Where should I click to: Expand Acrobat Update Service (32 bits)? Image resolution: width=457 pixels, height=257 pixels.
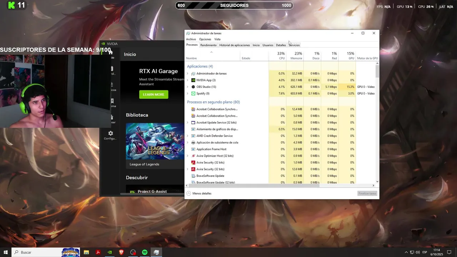click(187, 122)
